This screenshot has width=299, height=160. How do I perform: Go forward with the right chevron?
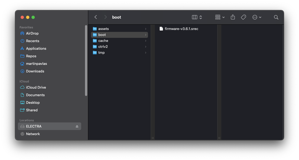[x=105, y=17]
